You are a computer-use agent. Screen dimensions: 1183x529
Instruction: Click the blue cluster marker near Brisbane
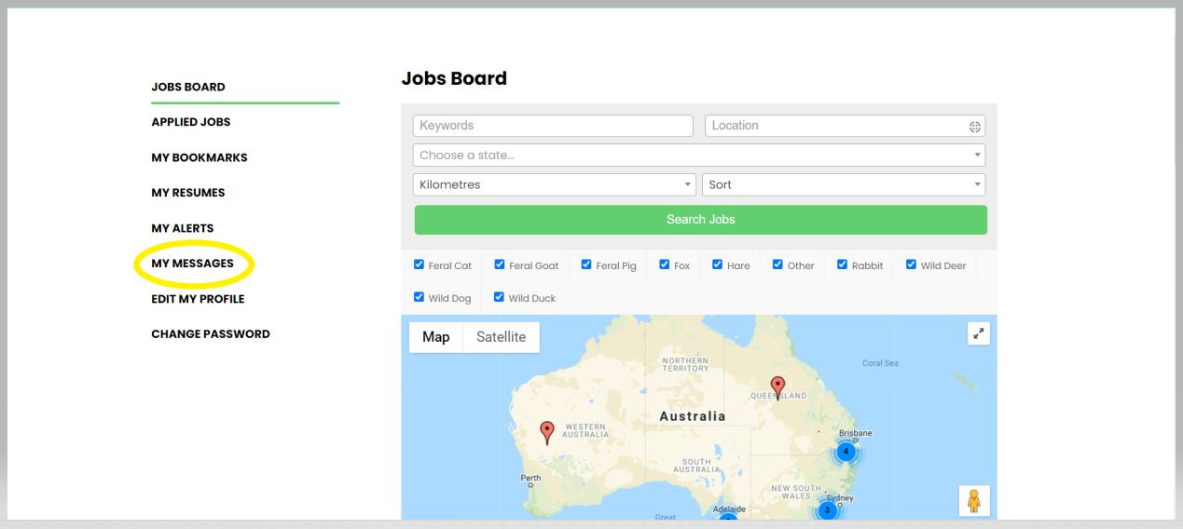pyautogui.click(x=846, y=452)
